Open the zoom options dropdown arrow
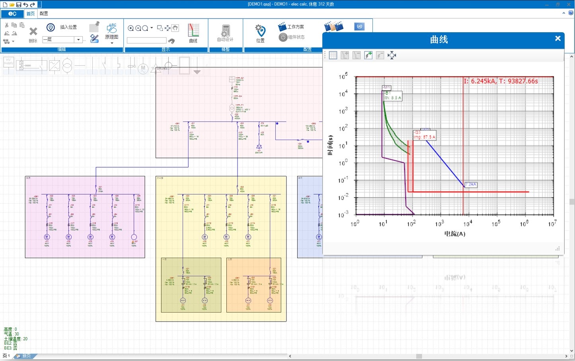The width and height of the screenshot is (575, 361). (x=152, y=28)
